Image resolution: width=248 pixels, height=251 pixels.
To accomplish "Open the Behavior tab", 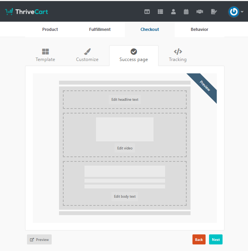I will click(x=199, y=29).
